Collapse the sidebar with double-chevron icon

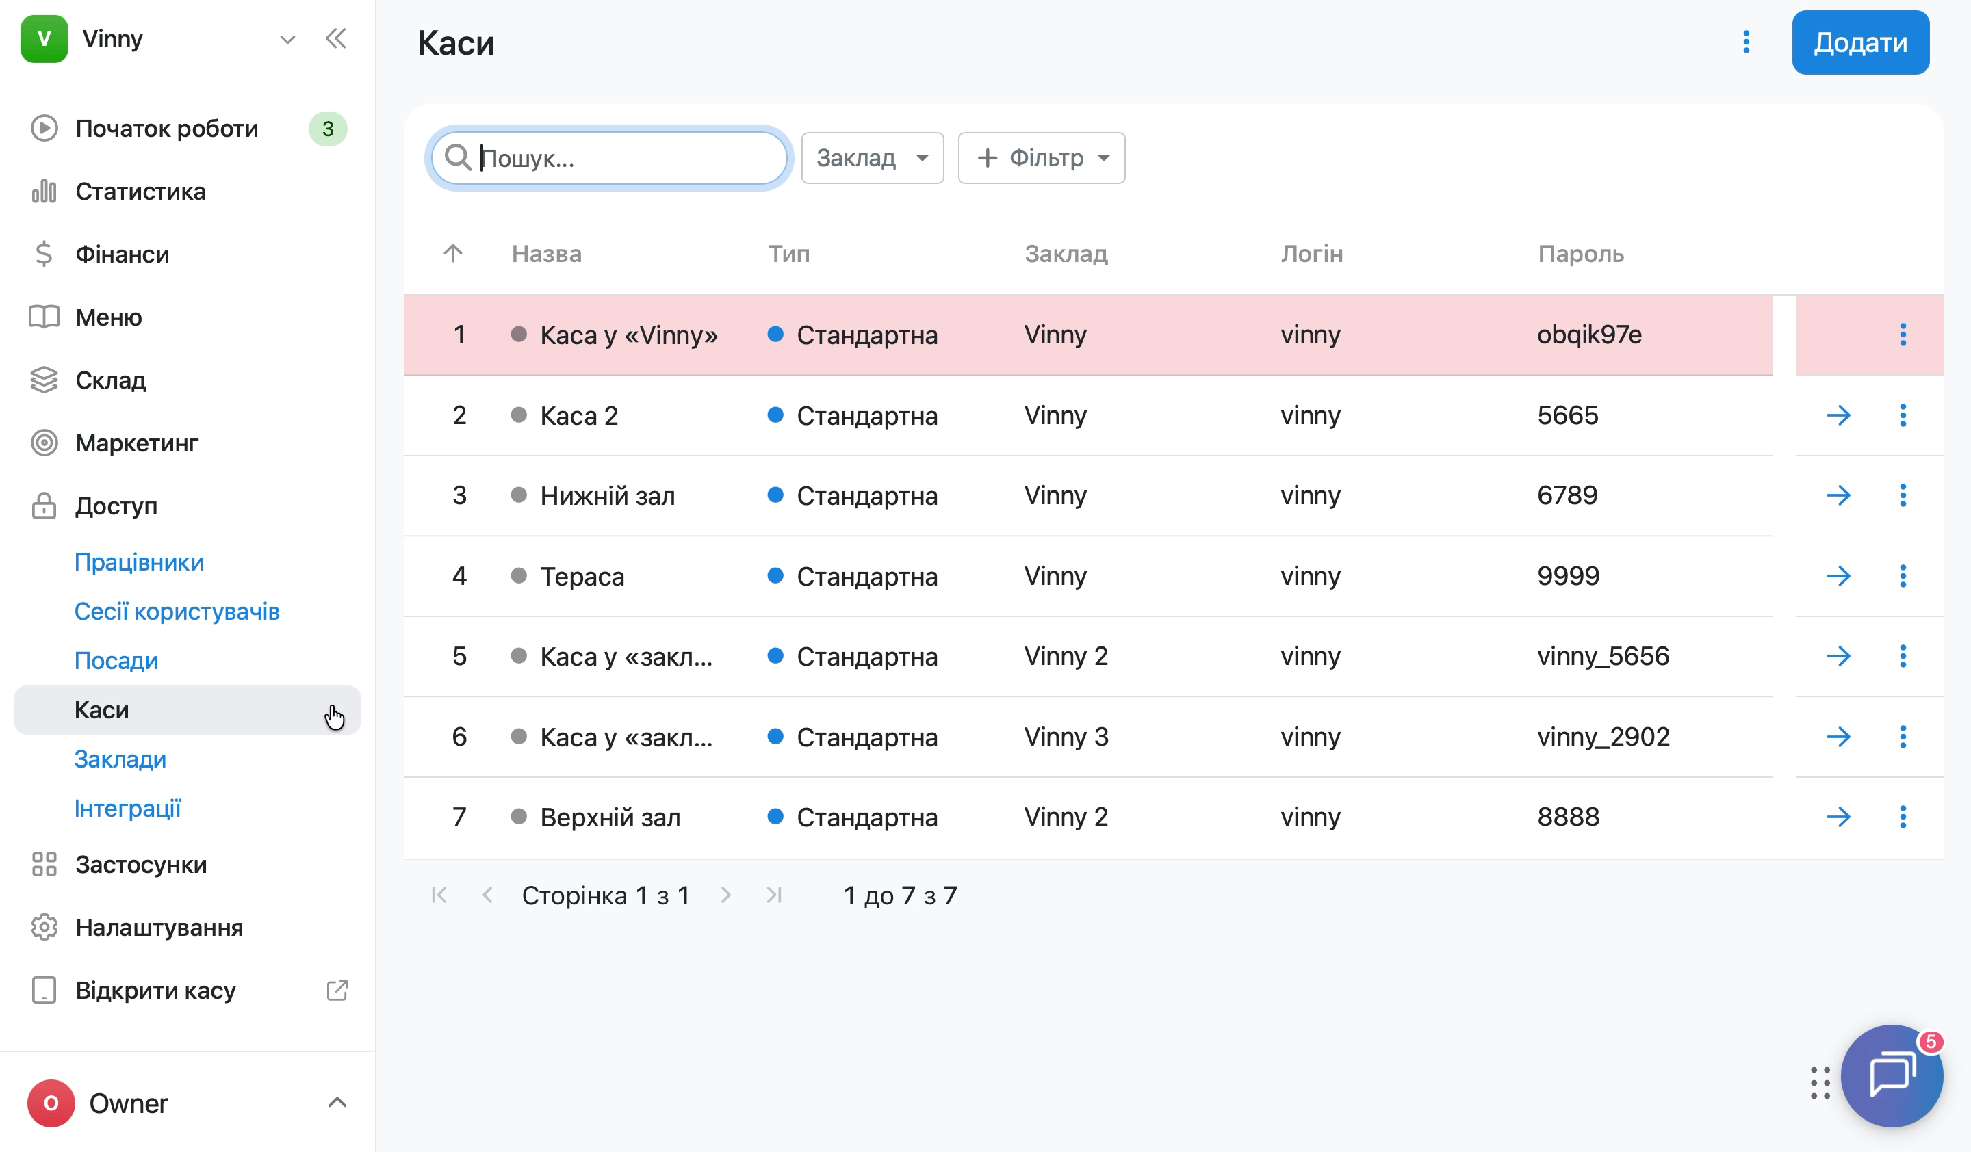pyautogui.click(x=335, y=38)
